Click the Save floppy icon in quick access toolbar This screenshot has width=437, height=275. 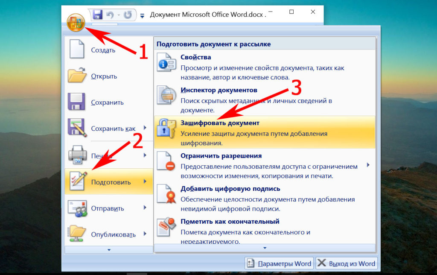[98, 15]
